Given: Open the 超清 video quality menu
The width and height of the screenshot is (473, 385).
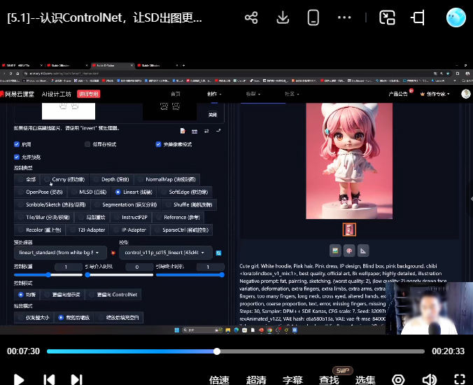Looking at the screenshot, I should pos(256,379).
